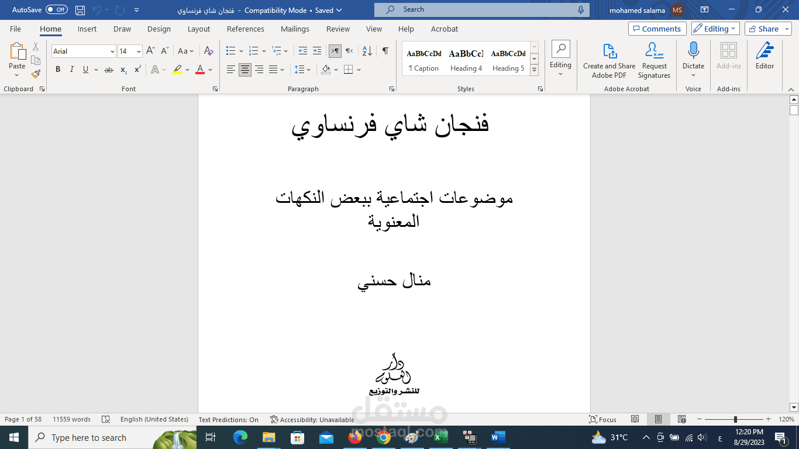Open the File menu
This screenshot has width=799, height=449.
(x=15, y=29)
